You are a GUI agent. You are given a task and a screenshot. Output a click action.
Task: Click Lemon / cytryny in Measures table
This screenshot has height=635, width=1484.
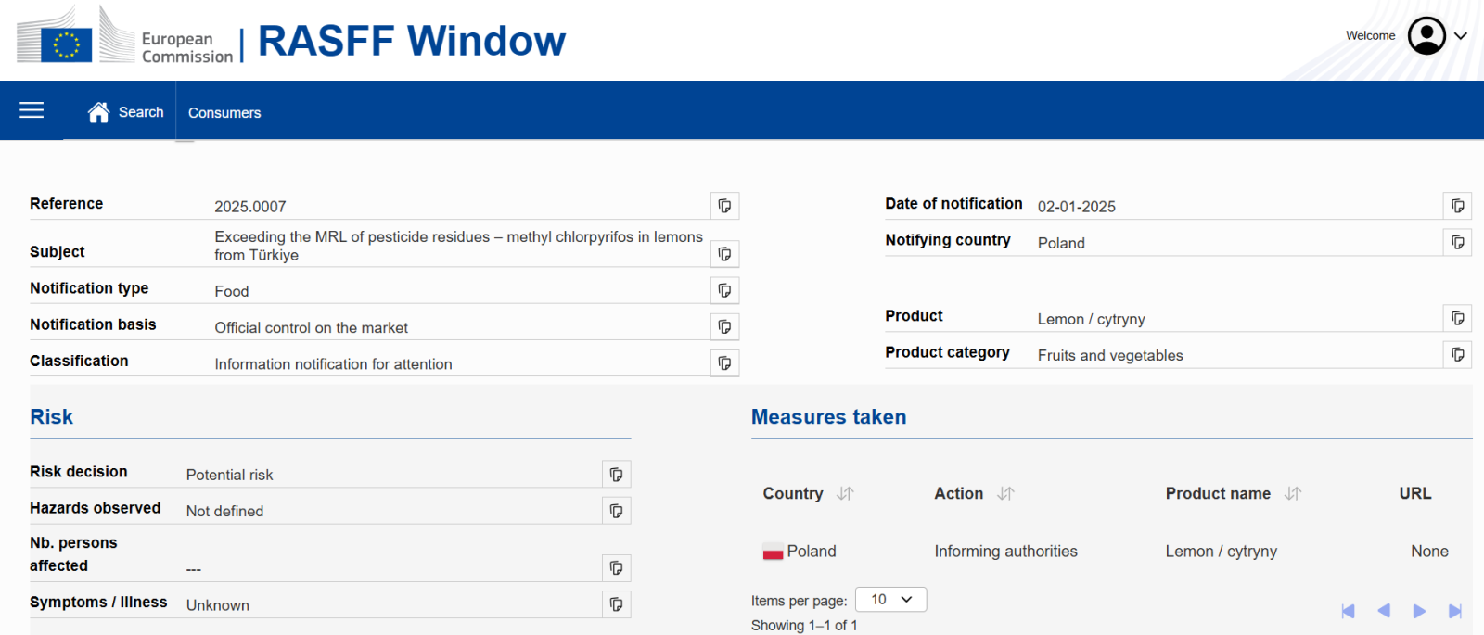1222,552
